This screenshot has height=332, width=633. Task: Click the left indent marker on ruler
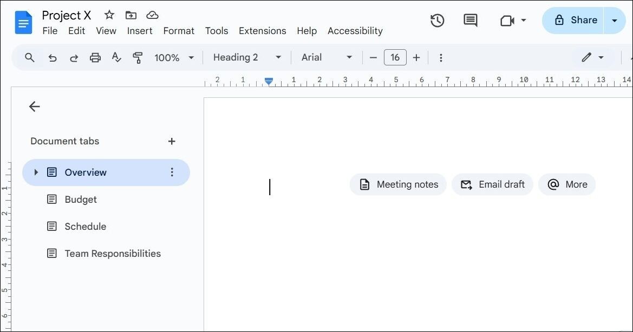pyautogui.click(x=269, y=82)
